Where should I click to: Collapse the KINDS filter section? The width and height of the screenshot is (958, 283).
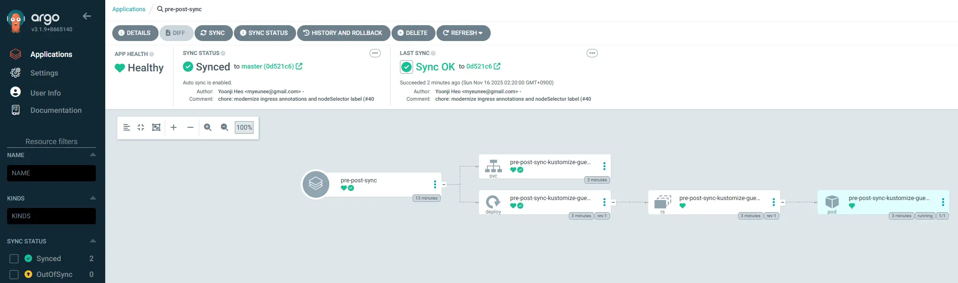click(x=93, y=198)
